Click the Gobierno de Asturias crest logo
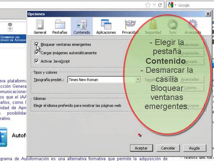The width and height of the screenshot is (214, 161). point(10,27)
